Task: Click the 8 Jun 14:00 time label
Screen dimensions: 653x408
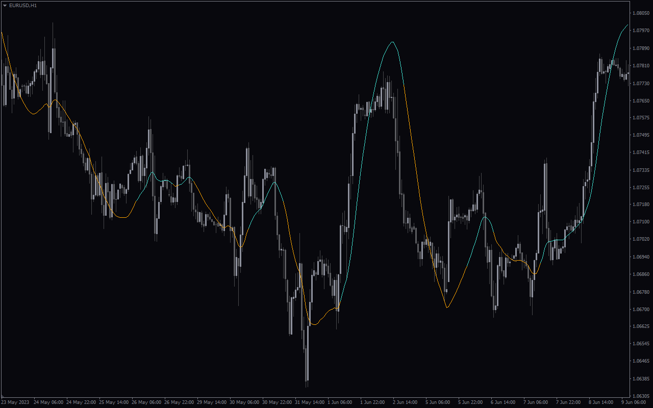Action: click(x=602, y=402)
